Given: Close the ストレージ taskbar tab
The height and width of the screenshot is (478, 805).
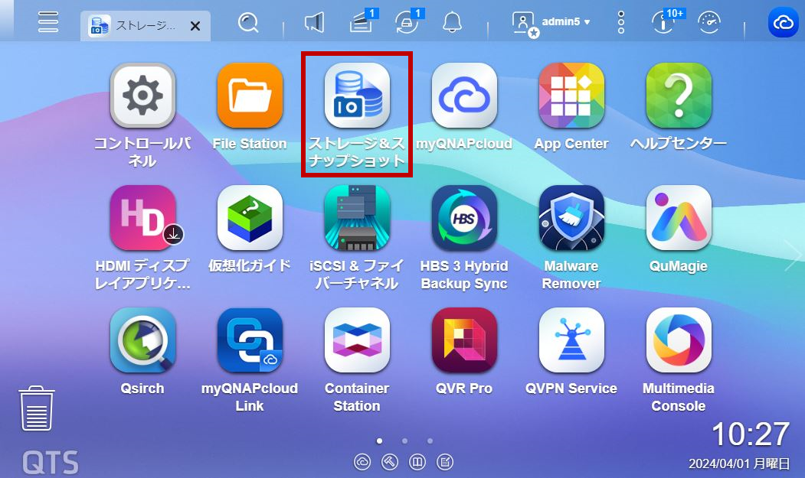Looking at the screenshot, I should (195, 26).
